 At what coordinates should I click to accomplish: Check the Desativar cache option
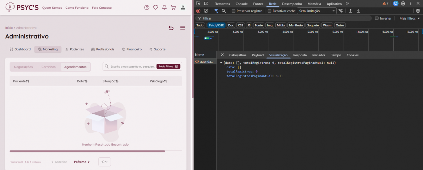pyautogui.click(x=270, y=11)
